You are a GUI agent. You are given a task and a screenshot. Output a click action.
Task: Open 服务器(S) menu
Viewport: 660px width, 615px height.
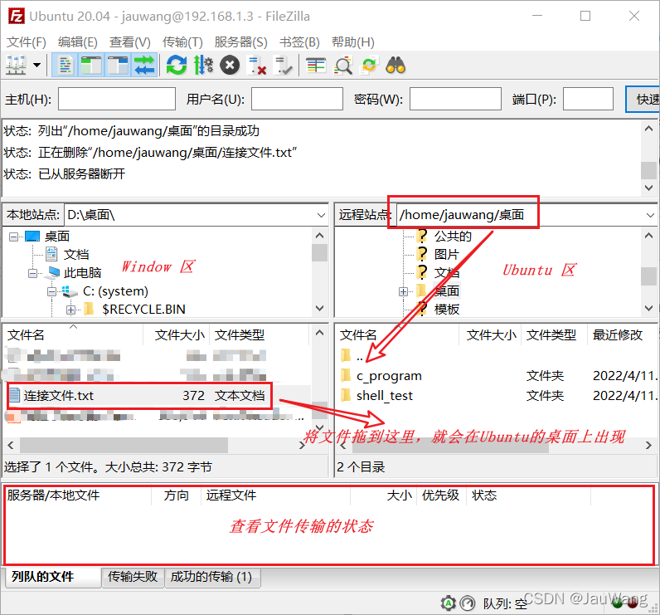coord(240,42)
